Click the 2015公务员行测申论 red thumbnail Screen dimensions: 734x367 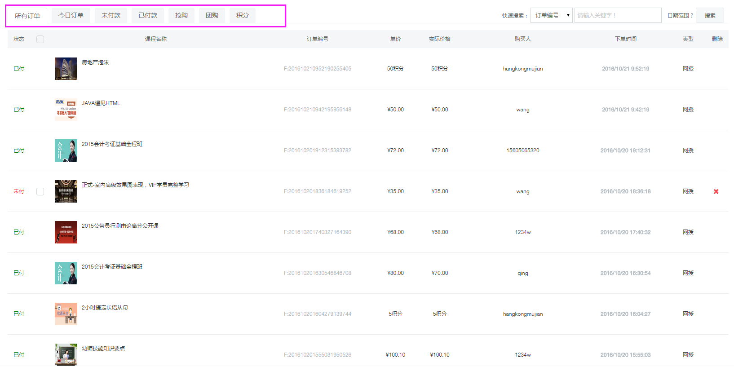(66, 232)
